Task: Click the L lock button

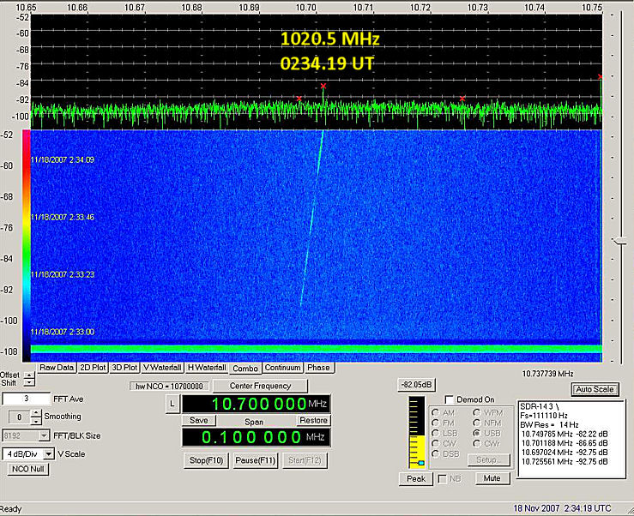Action: pyautogui.click(x=172, y=404)
